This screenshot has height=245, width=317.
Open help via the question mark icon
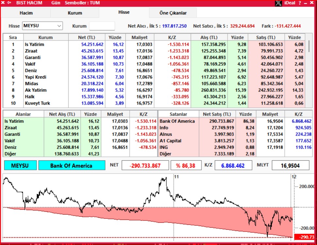point(300,3)
